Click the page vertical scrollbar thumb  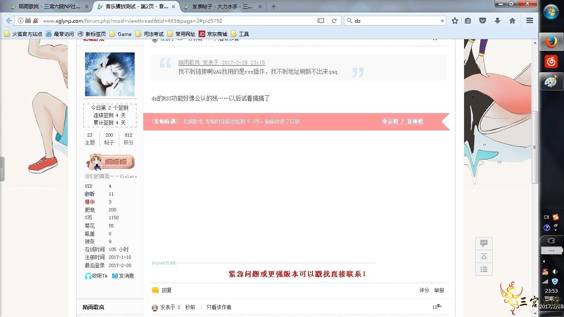tap(535, 147)
